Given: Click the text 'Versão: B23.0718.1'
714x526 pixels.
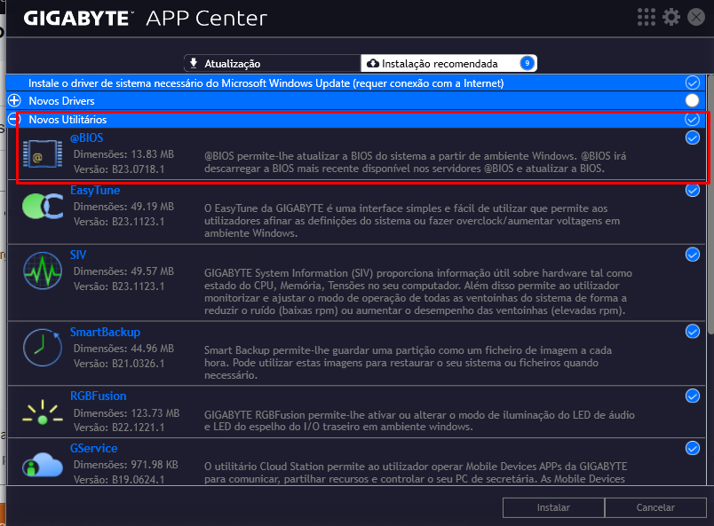Looking at the screenshot, I should click(119, 169).
